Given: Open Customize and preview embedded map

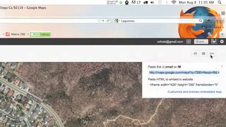Looking at the screenshot, I should coord(195,92).
